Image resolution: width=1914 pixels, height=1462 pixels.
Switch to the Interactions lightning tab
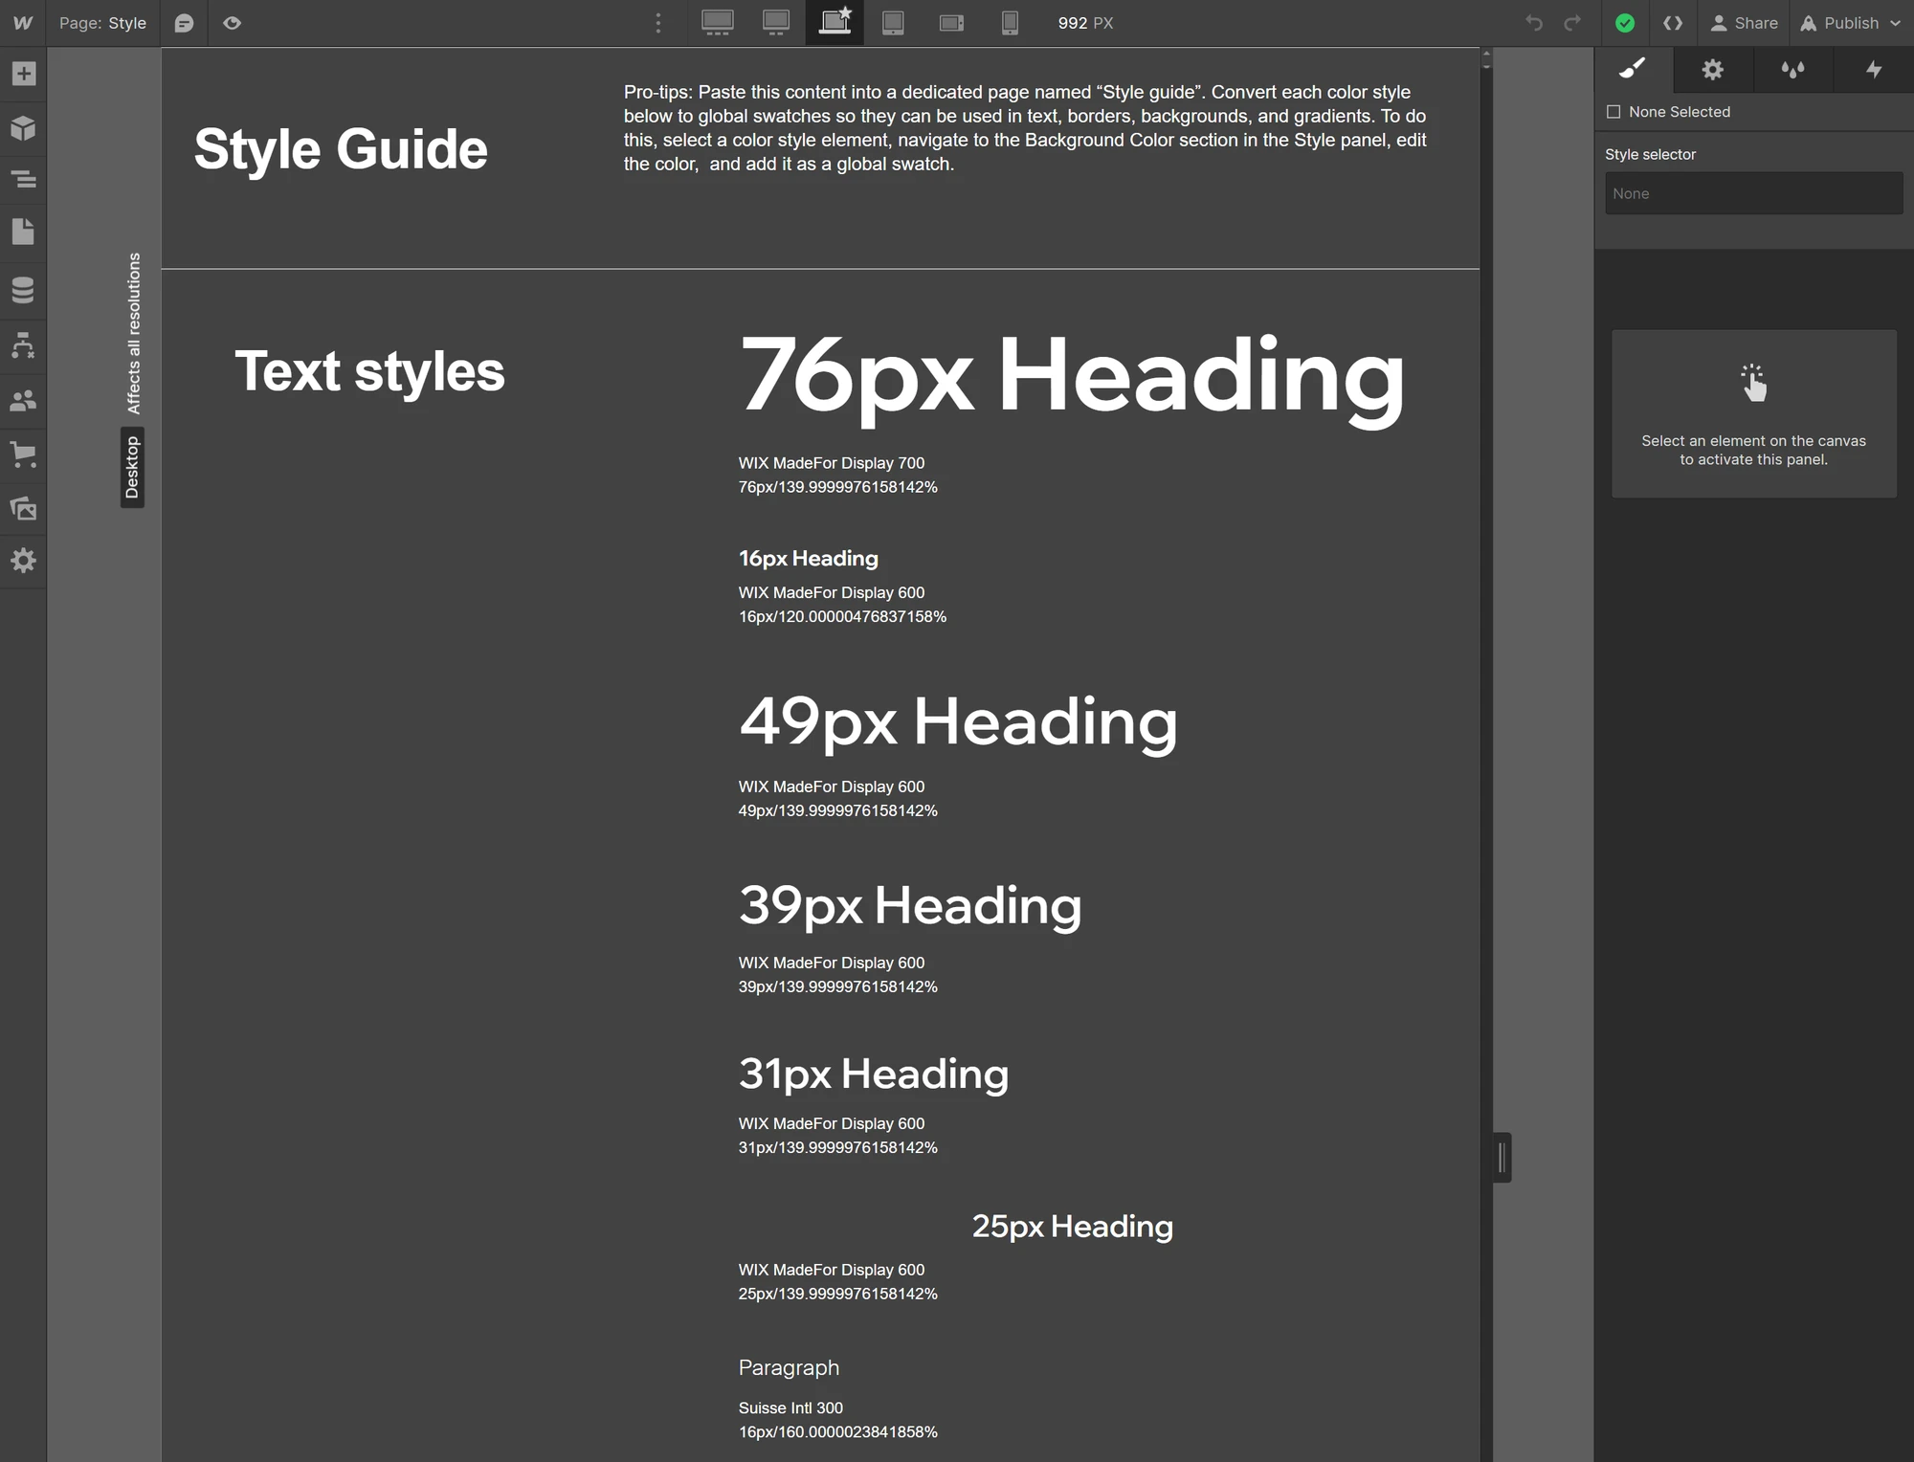click(1874, 69)
